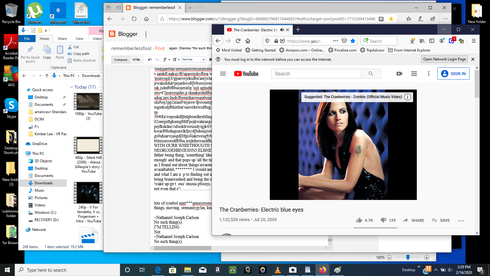Select Explorer Home ribbon tab

pyautogui.click(x=44, y=39)
